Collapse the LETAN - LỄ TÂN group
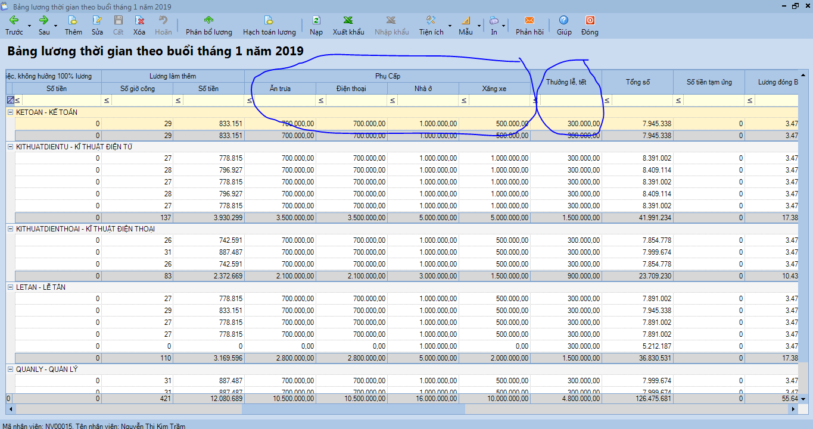This screenshot has width=813, height=429. [x=11, y=287]
